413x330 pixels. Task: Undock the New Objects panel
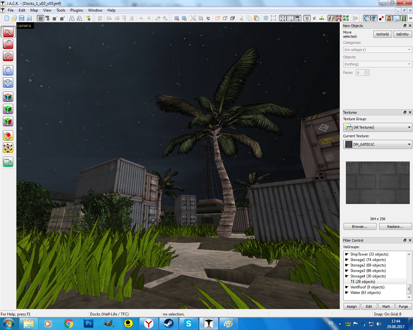point(405,26)
